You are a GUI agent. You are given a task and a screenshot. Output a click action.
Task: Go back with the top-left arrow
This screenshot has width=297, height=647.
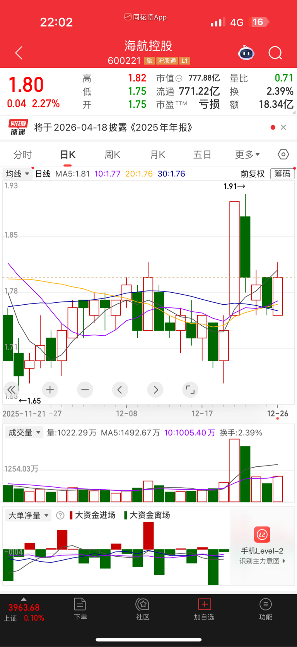coord(19,53)
